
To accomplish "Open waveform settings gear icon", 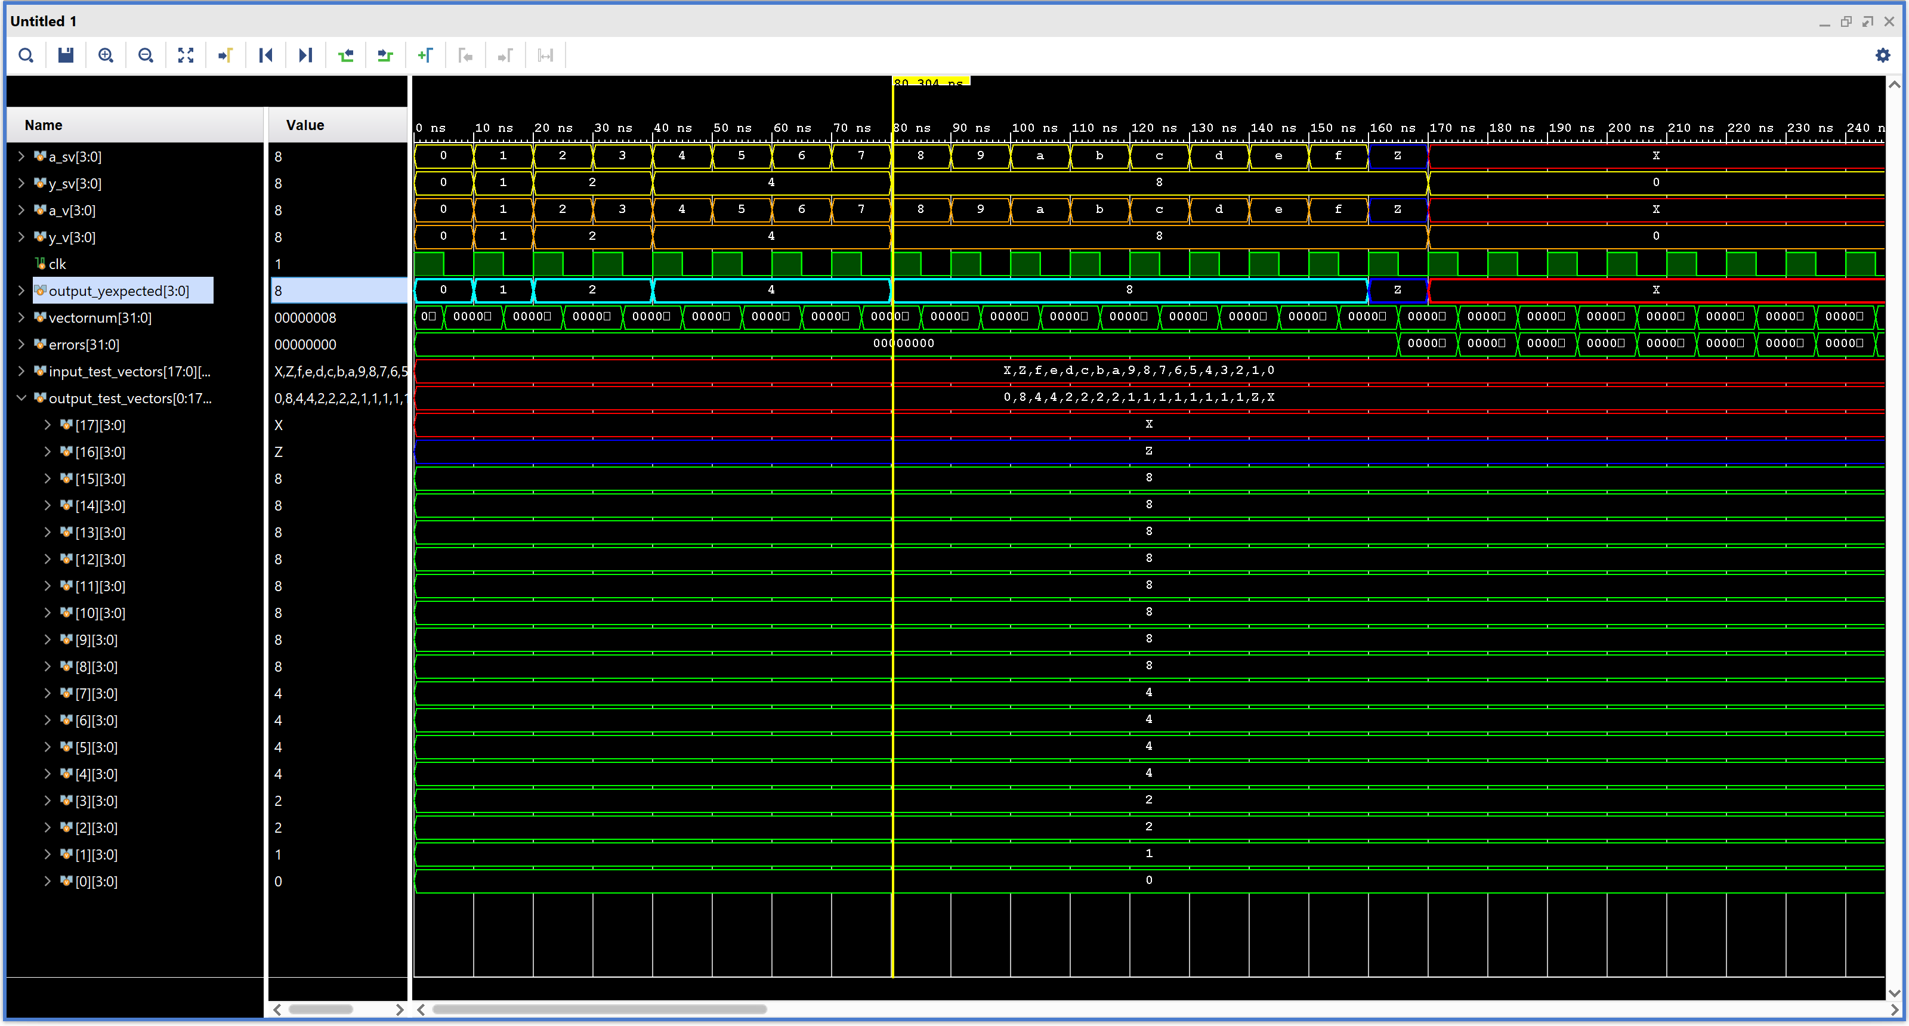I will click(x=1882, y=55).
